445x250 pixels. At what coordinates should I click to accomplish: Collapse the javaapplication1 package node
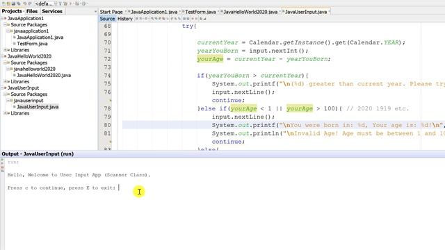[x=8, y=31]
